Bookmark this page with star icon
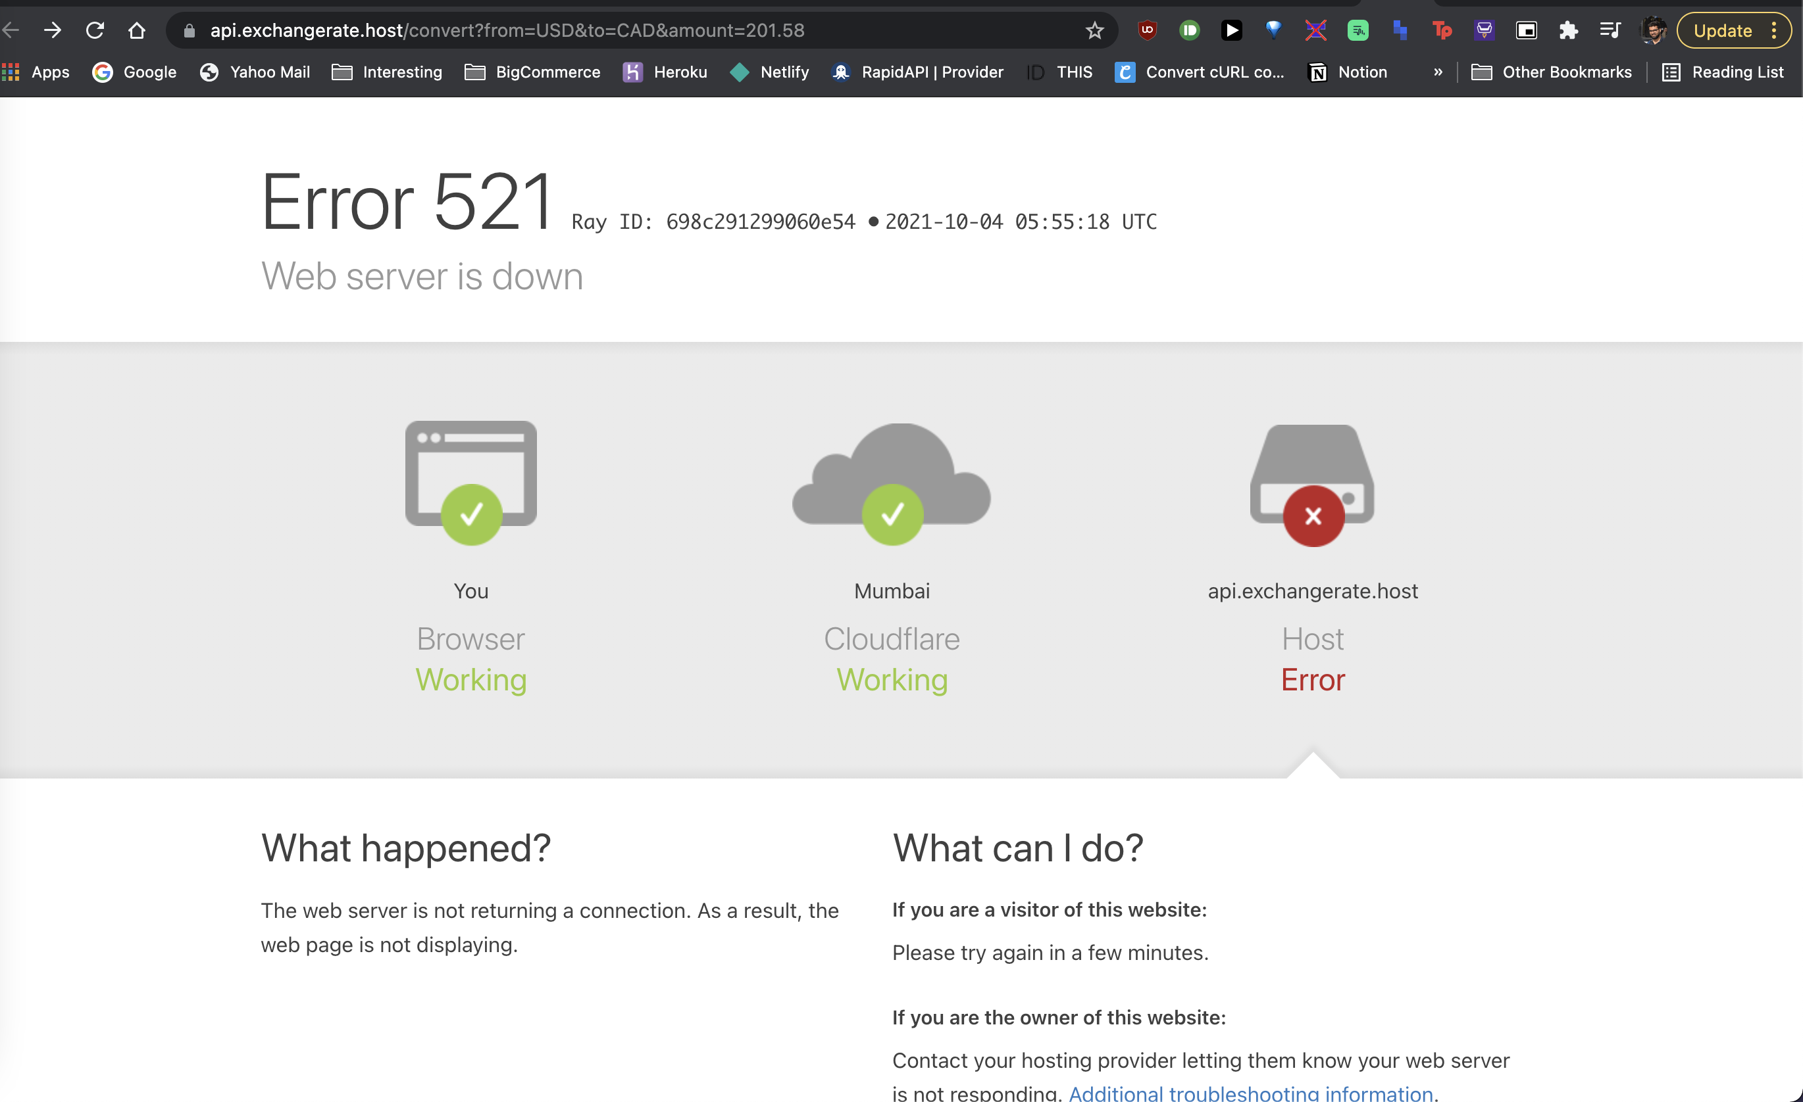 point(1094,30)
